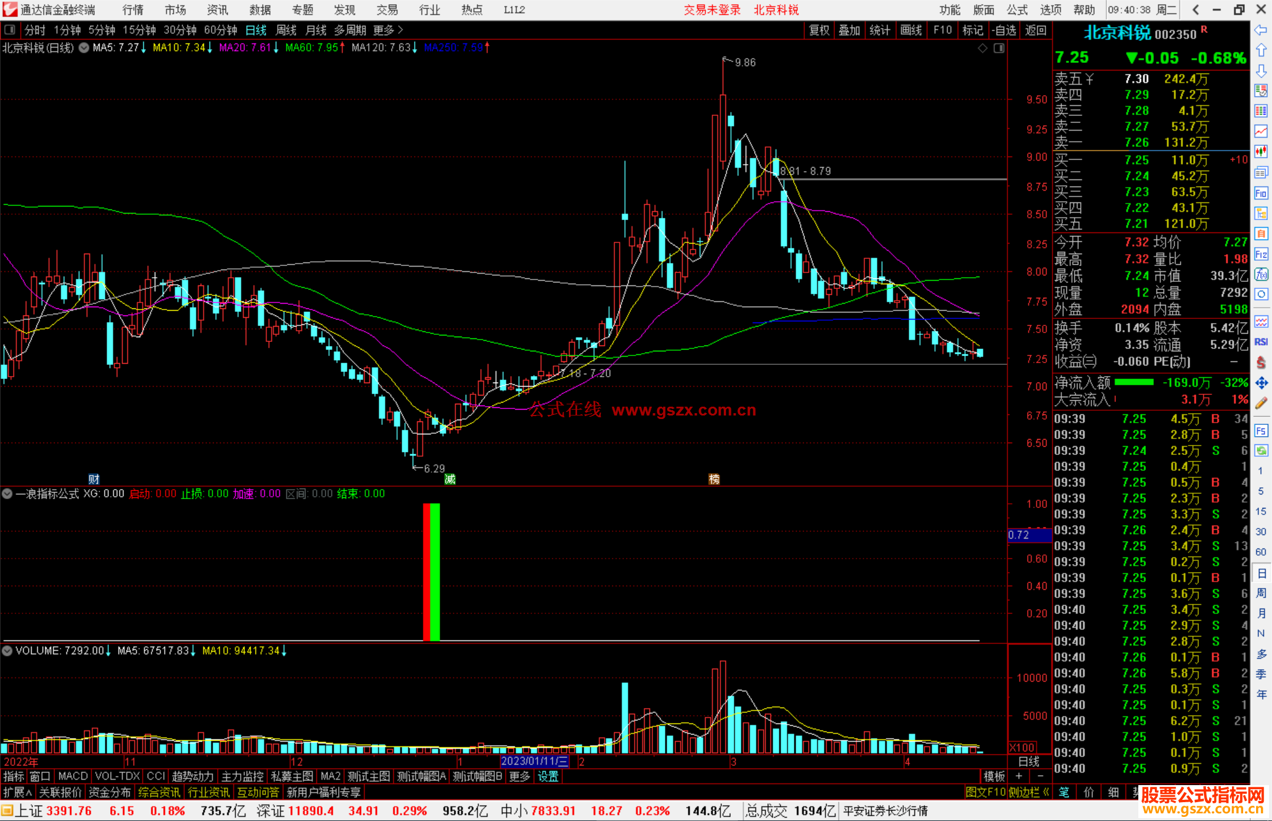
Task: Click the RSI indicator sidebar icon
Action: [1261, 342]
